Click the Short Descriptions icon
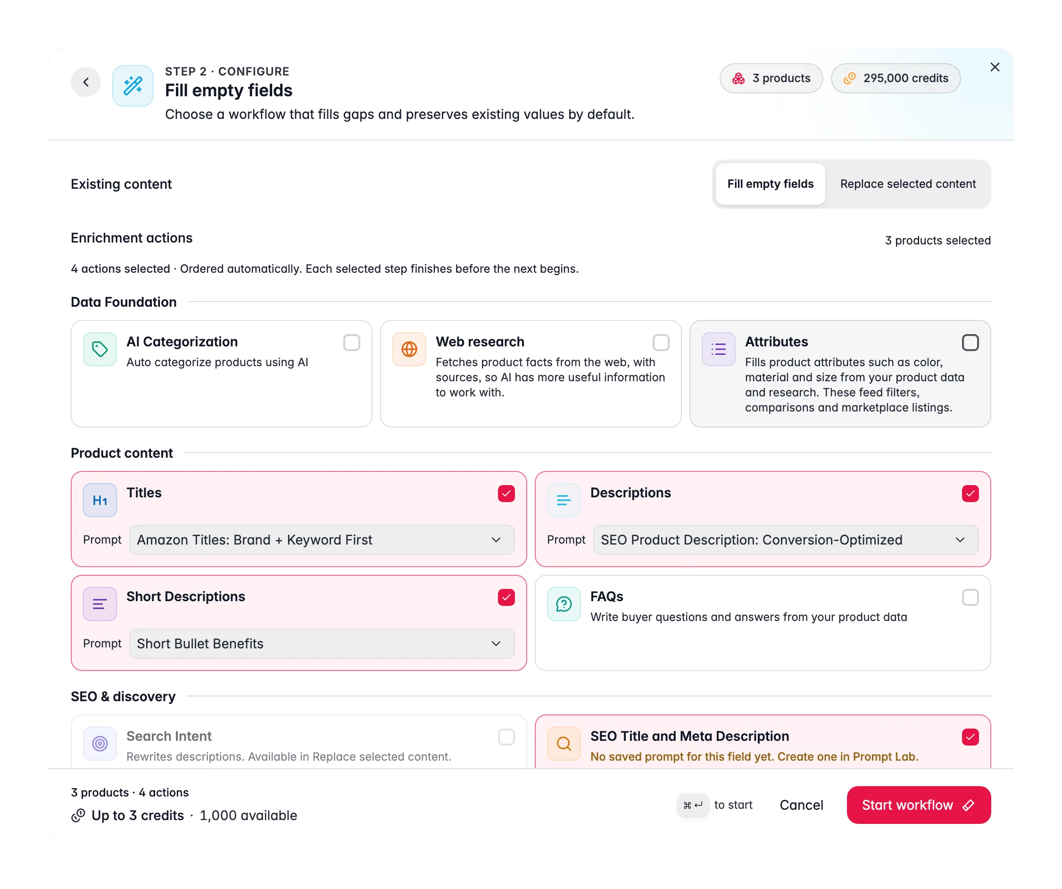1062x889 pixels. point(100,604)
